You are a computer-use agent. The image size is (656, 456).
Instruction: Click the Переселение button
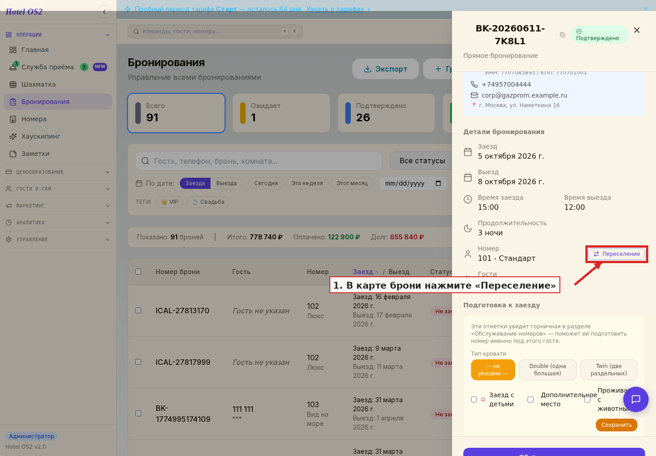617,254
